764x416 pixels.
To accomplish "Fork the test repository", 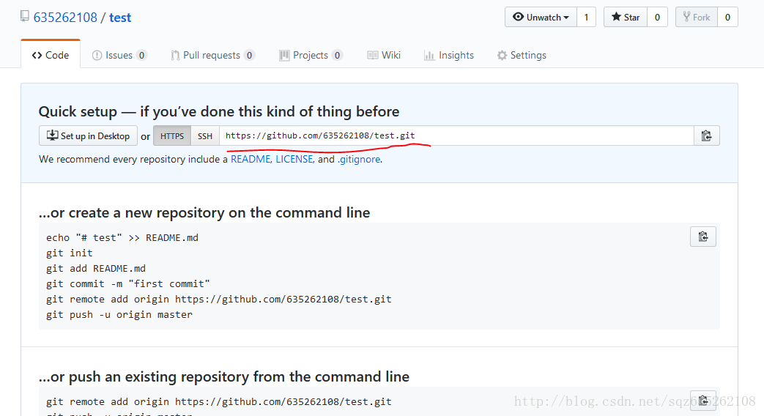I will [697, 17].
